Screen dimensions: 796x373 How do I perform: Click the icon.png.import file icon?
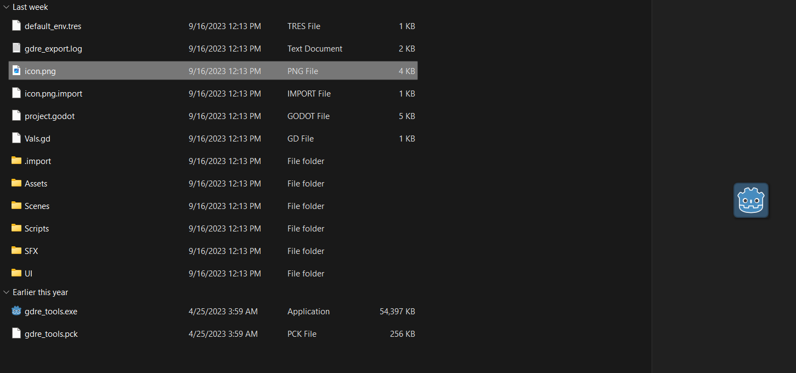point(16,93)
